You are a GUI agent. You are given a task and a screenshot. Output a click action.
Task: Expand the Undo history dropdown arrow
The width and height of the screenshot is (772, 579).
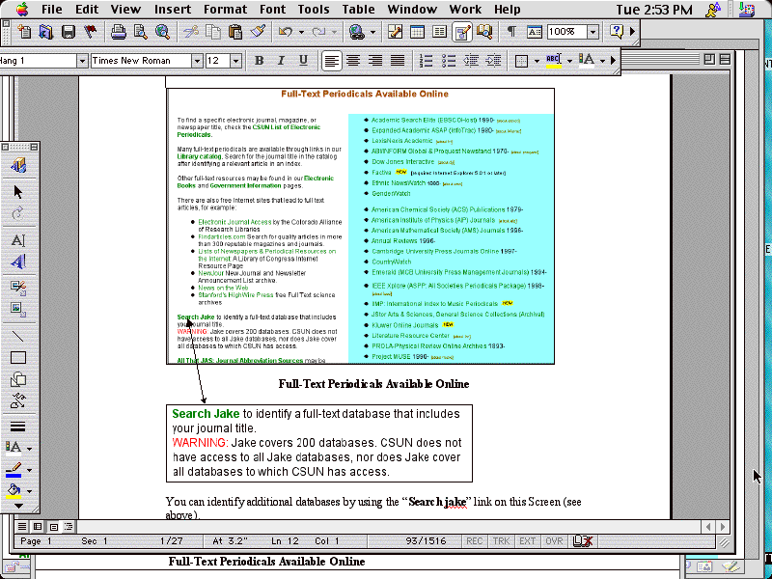(x=301, y=33)
